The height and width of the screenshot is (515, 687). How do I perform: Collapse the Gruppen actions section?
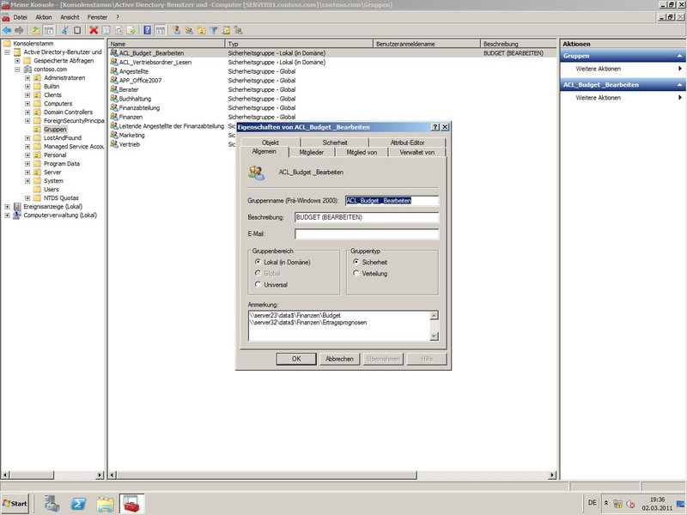click(679, 56)
